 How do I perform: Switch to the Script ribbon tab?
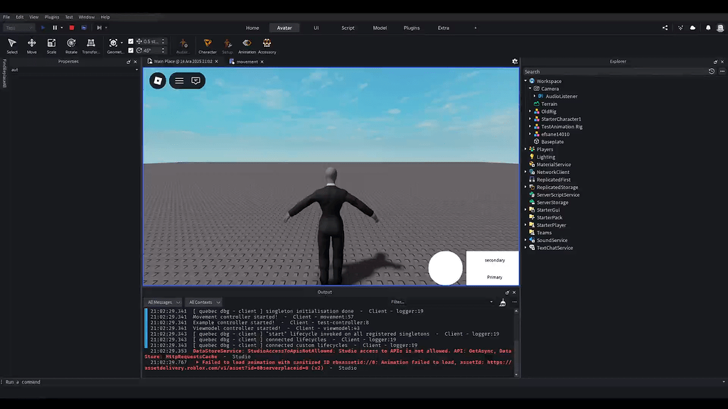pyautogui.click(x=348, y=27)
